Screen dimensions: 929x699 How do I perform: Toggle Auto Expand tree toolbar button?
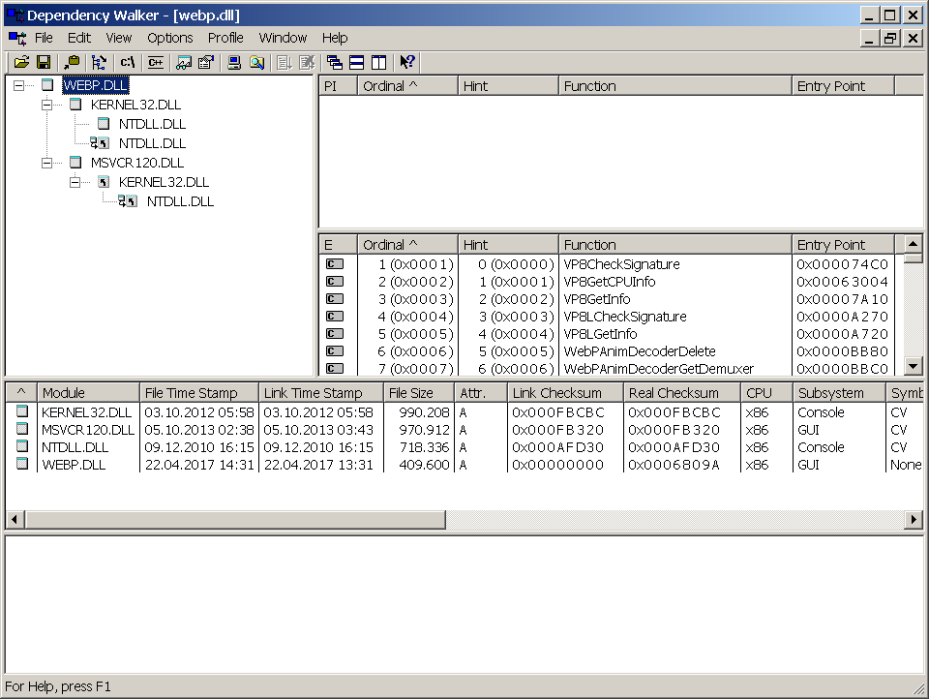point(100,63)
